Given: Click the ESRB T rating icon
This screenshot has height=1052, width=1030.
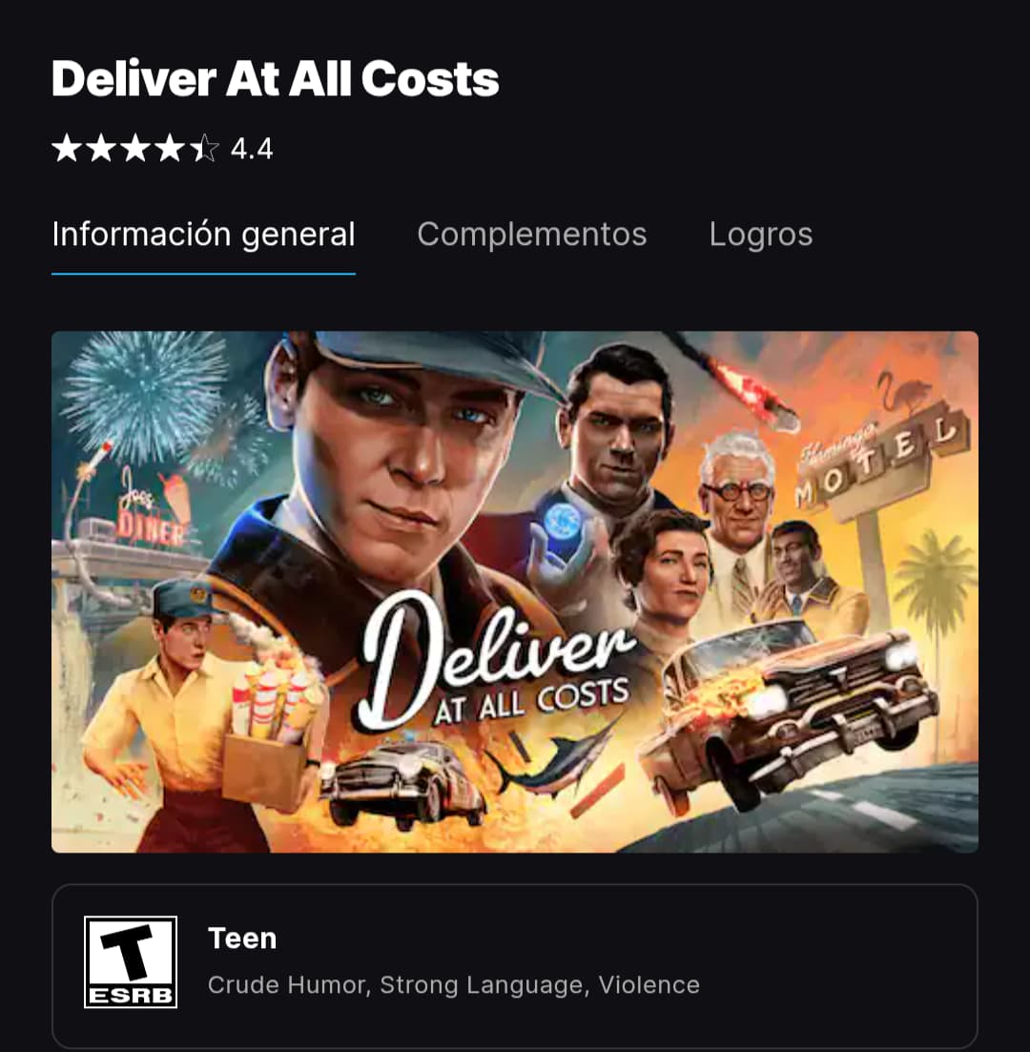Looking at the screenshot, I should point(131,961).
